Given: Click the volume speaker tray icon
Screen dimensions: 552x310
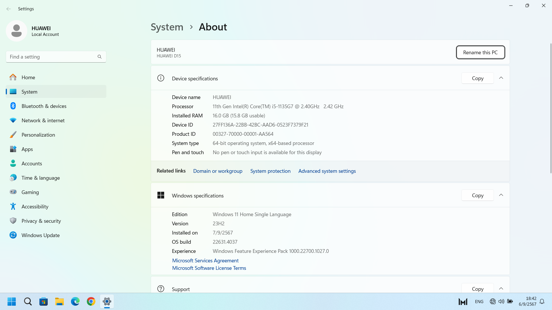Looking at the screenshot, I should tap(501, 301).
